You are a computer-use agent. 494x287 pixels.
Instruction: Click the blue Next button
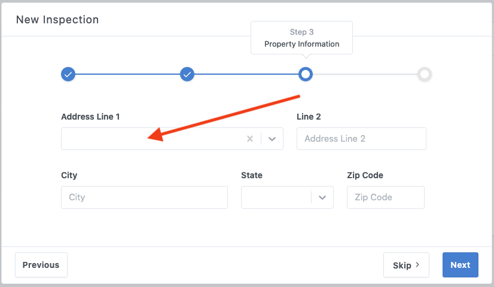460,265
